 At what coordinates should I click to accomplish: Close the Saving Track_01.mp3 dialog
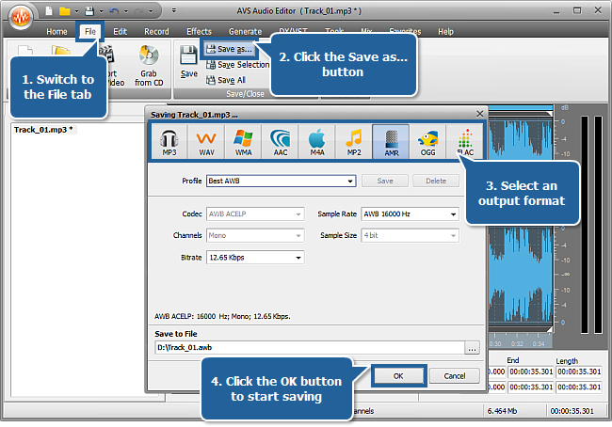pyautogui.click(x=479, y=114)
